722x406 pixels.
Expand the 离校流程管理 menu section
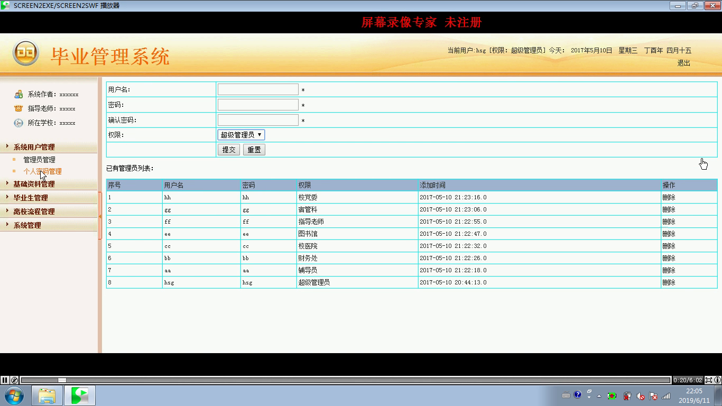pos(34,211)
